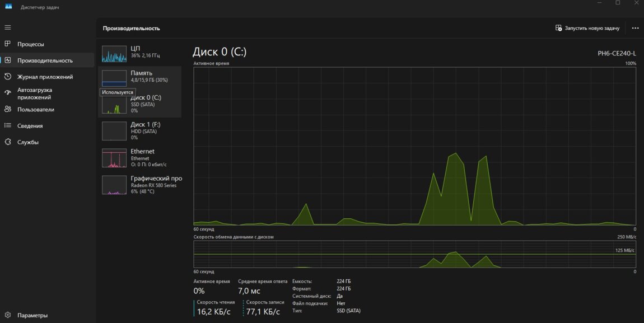Switch to the Производительность tab
Image resolution: width=644 pixels, height=323 pixels.
click(x=45, y=60)
